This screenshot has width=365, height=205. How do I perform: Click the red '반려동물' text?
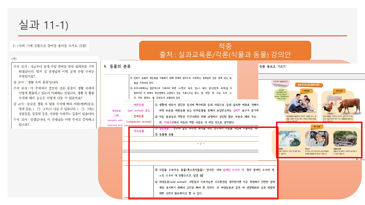tap(139, 116)
